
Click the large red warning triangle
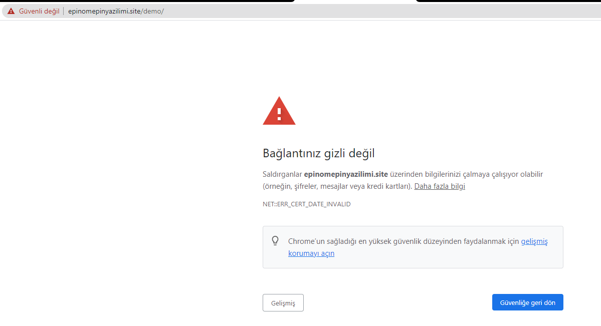279,111
